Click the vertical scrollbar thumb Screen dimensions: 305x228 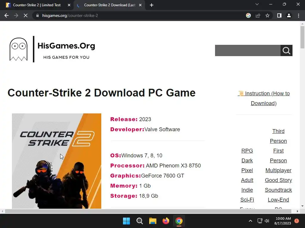[302, 37]
